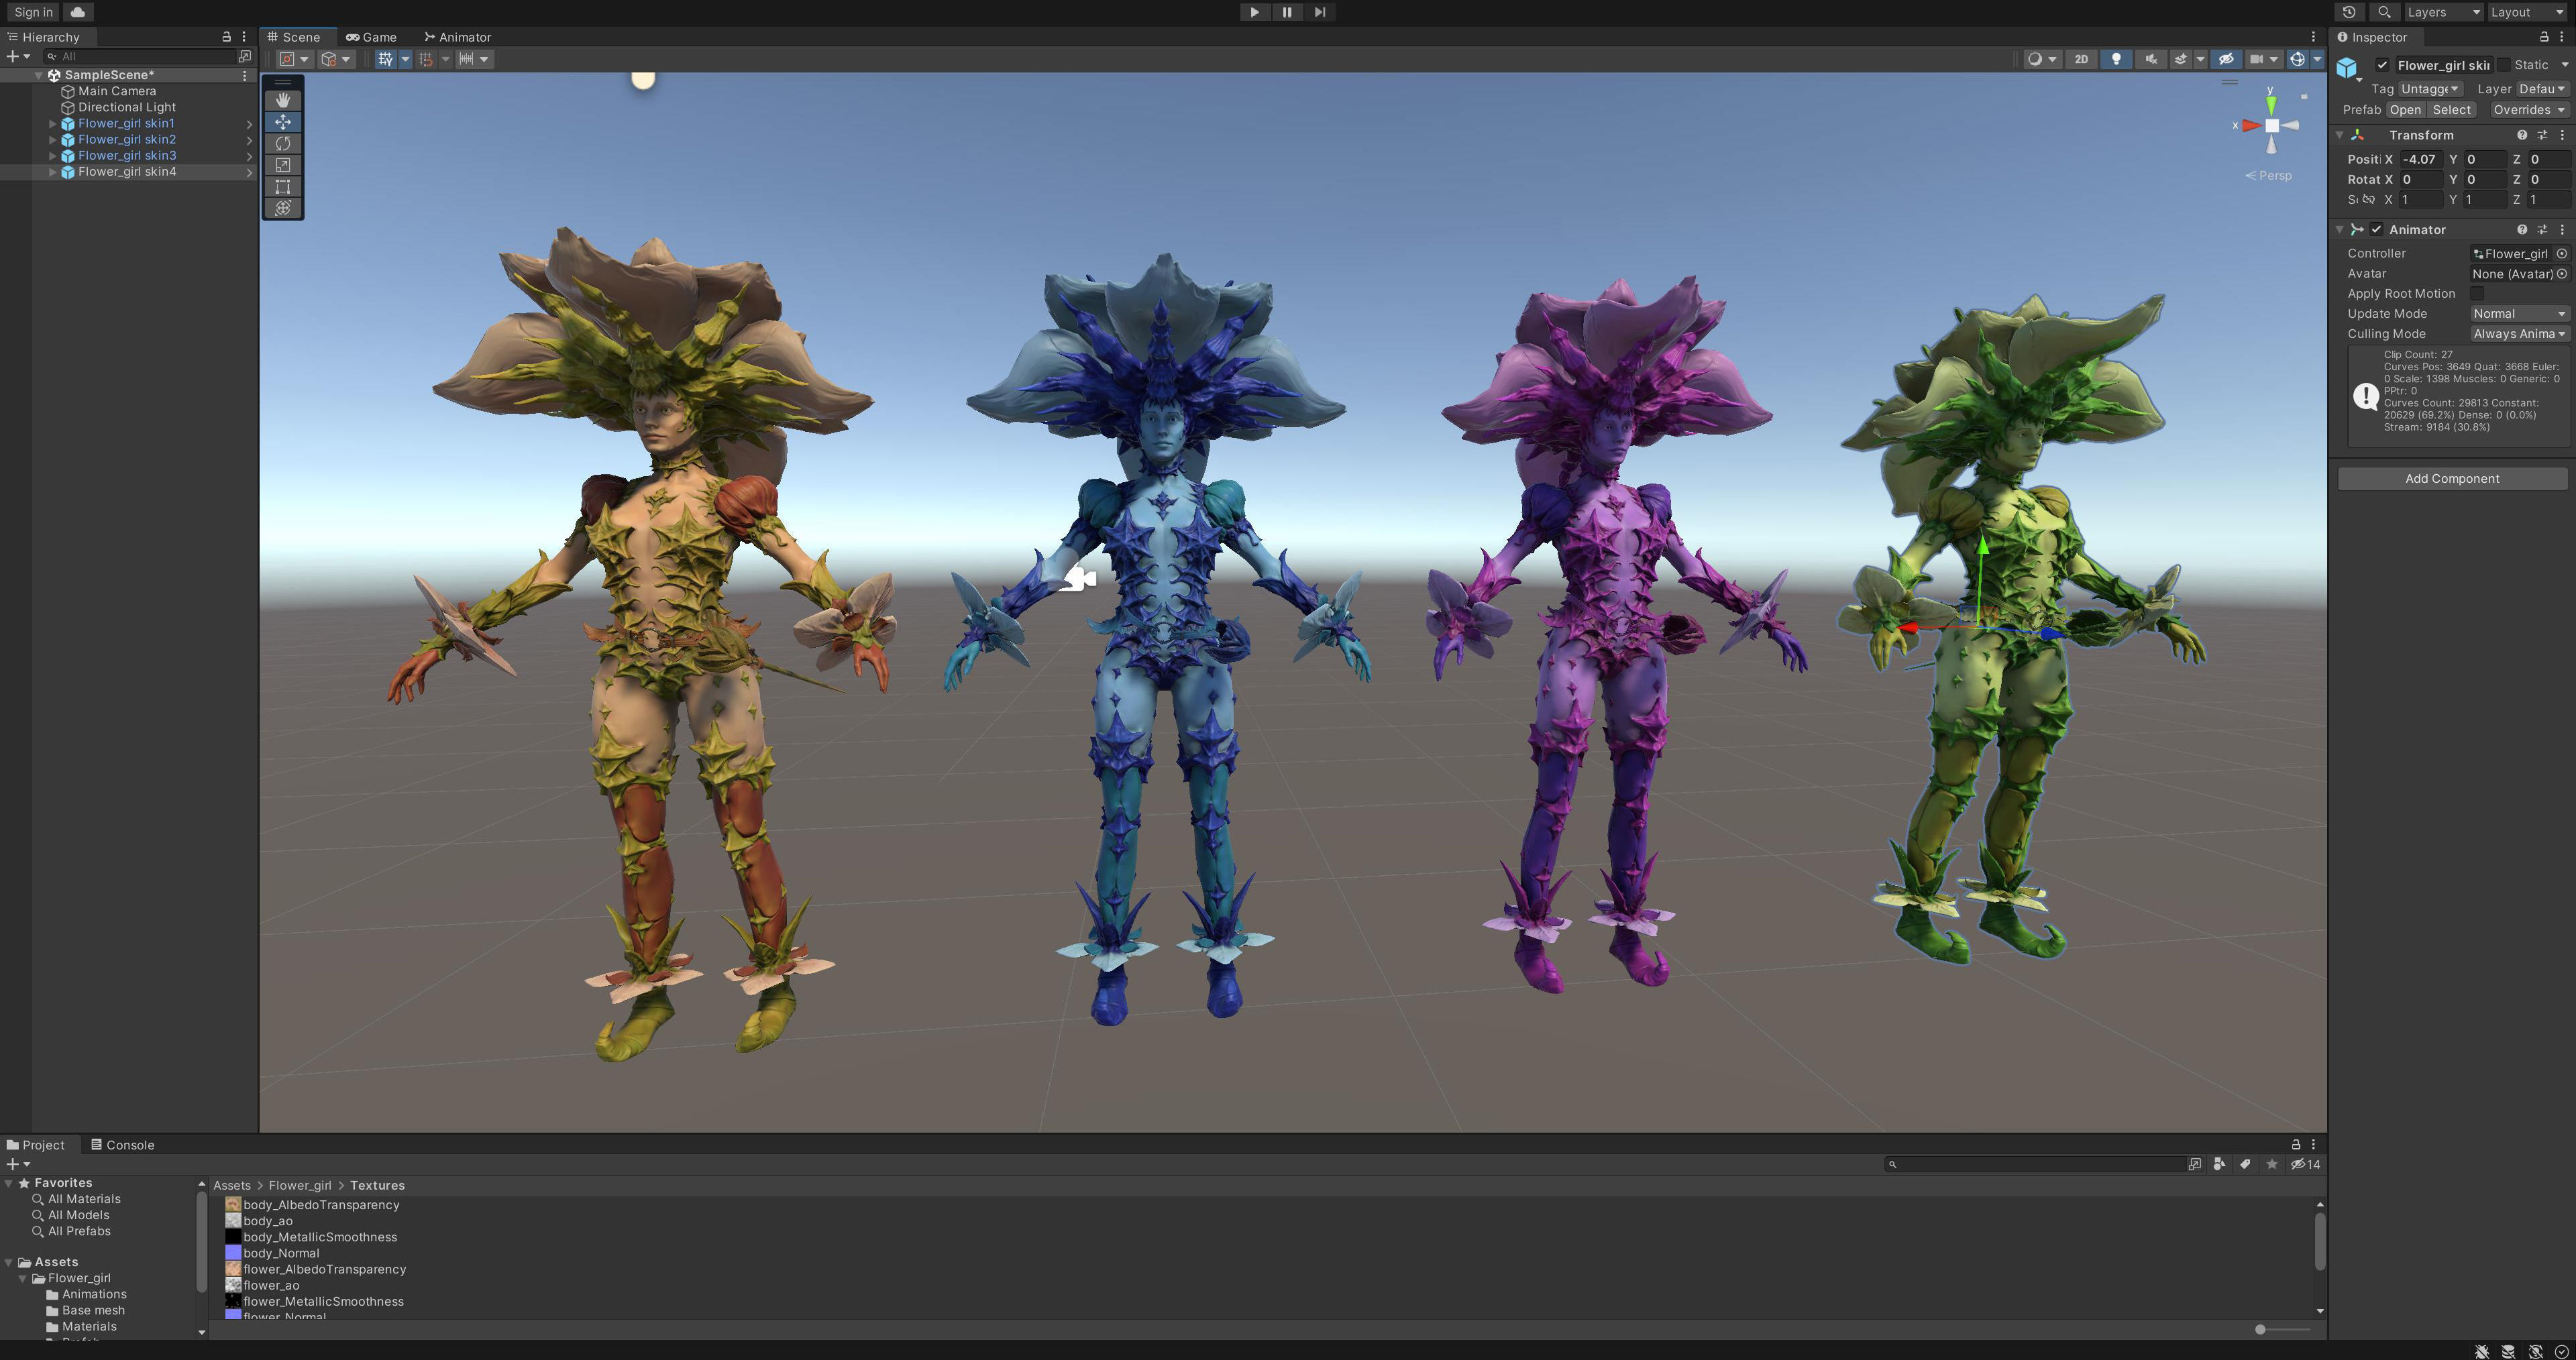
Task: Select the Hand view tool
Action: (x=283, y=100)
